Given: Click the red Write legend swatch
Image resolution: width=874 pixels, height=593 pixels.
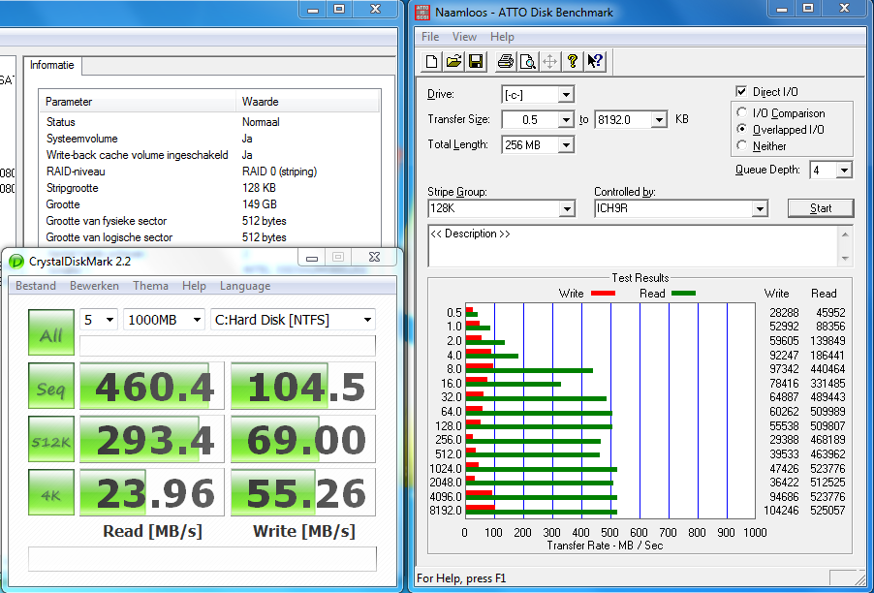Looking at the screenshot, I should (x=602, y=294).
